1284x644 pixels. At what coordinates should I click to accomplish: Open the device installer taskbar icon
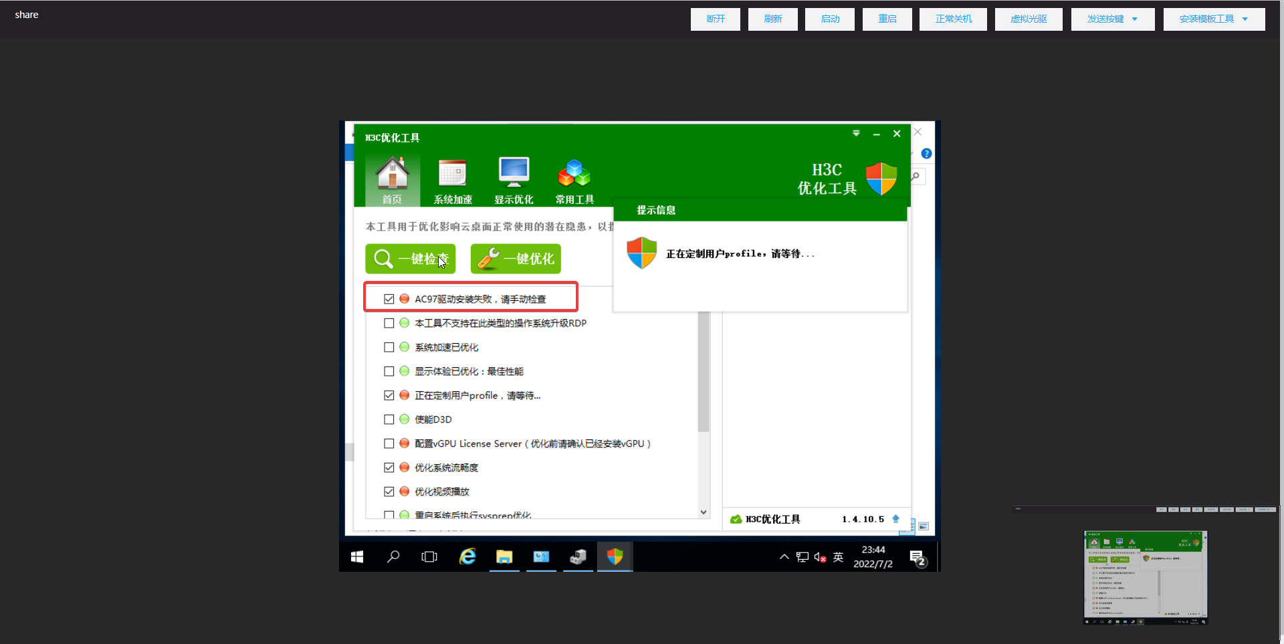[578, 556]
